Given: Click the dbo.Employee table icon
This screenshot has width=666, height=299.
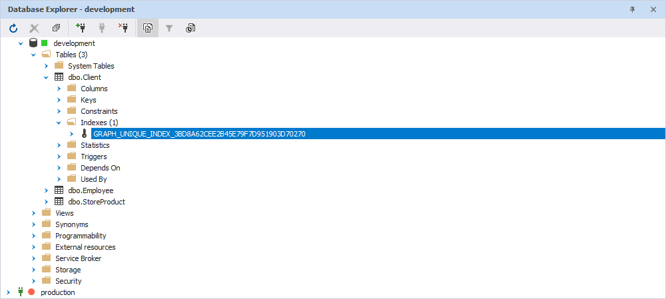Looking at the screenshot, I should point(59,190).
